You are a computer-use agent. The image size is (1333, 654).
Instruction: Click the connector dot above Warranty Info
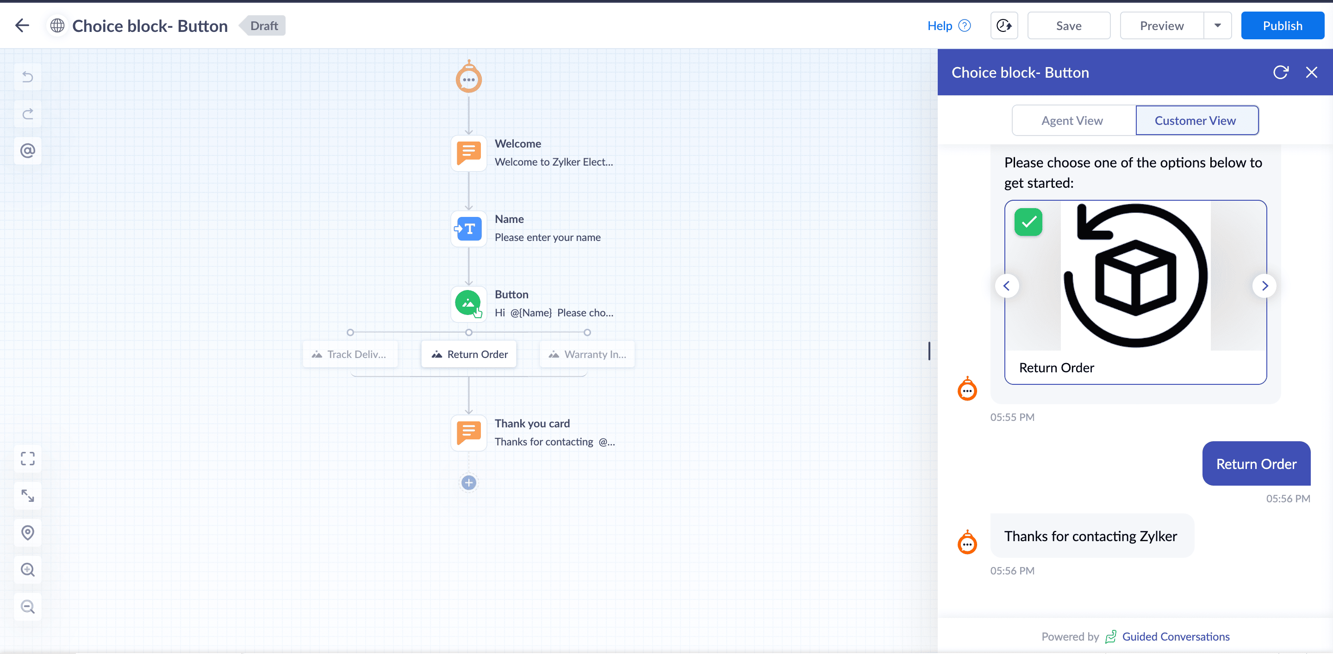(x=587, y=333)
